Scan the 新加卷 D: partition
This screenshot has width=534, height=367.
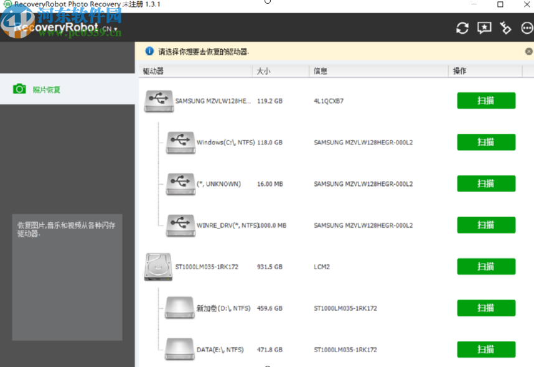pyautogui.click(x=486, y=308)
